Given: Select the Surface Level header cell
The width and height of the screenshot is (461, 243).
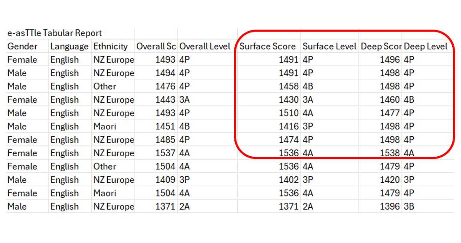Looking at the screenshot, I should coord(329,46).
